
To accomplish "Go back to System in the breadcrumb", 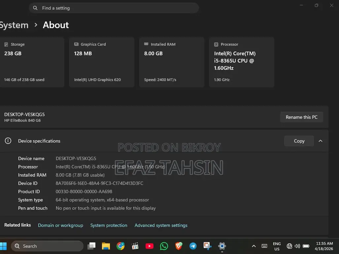I will [14, 25].
